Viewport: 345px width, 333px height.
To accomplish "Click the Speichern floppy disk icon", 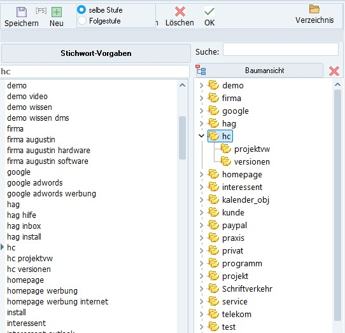I will pyautogui.click(x=22, y=12).
